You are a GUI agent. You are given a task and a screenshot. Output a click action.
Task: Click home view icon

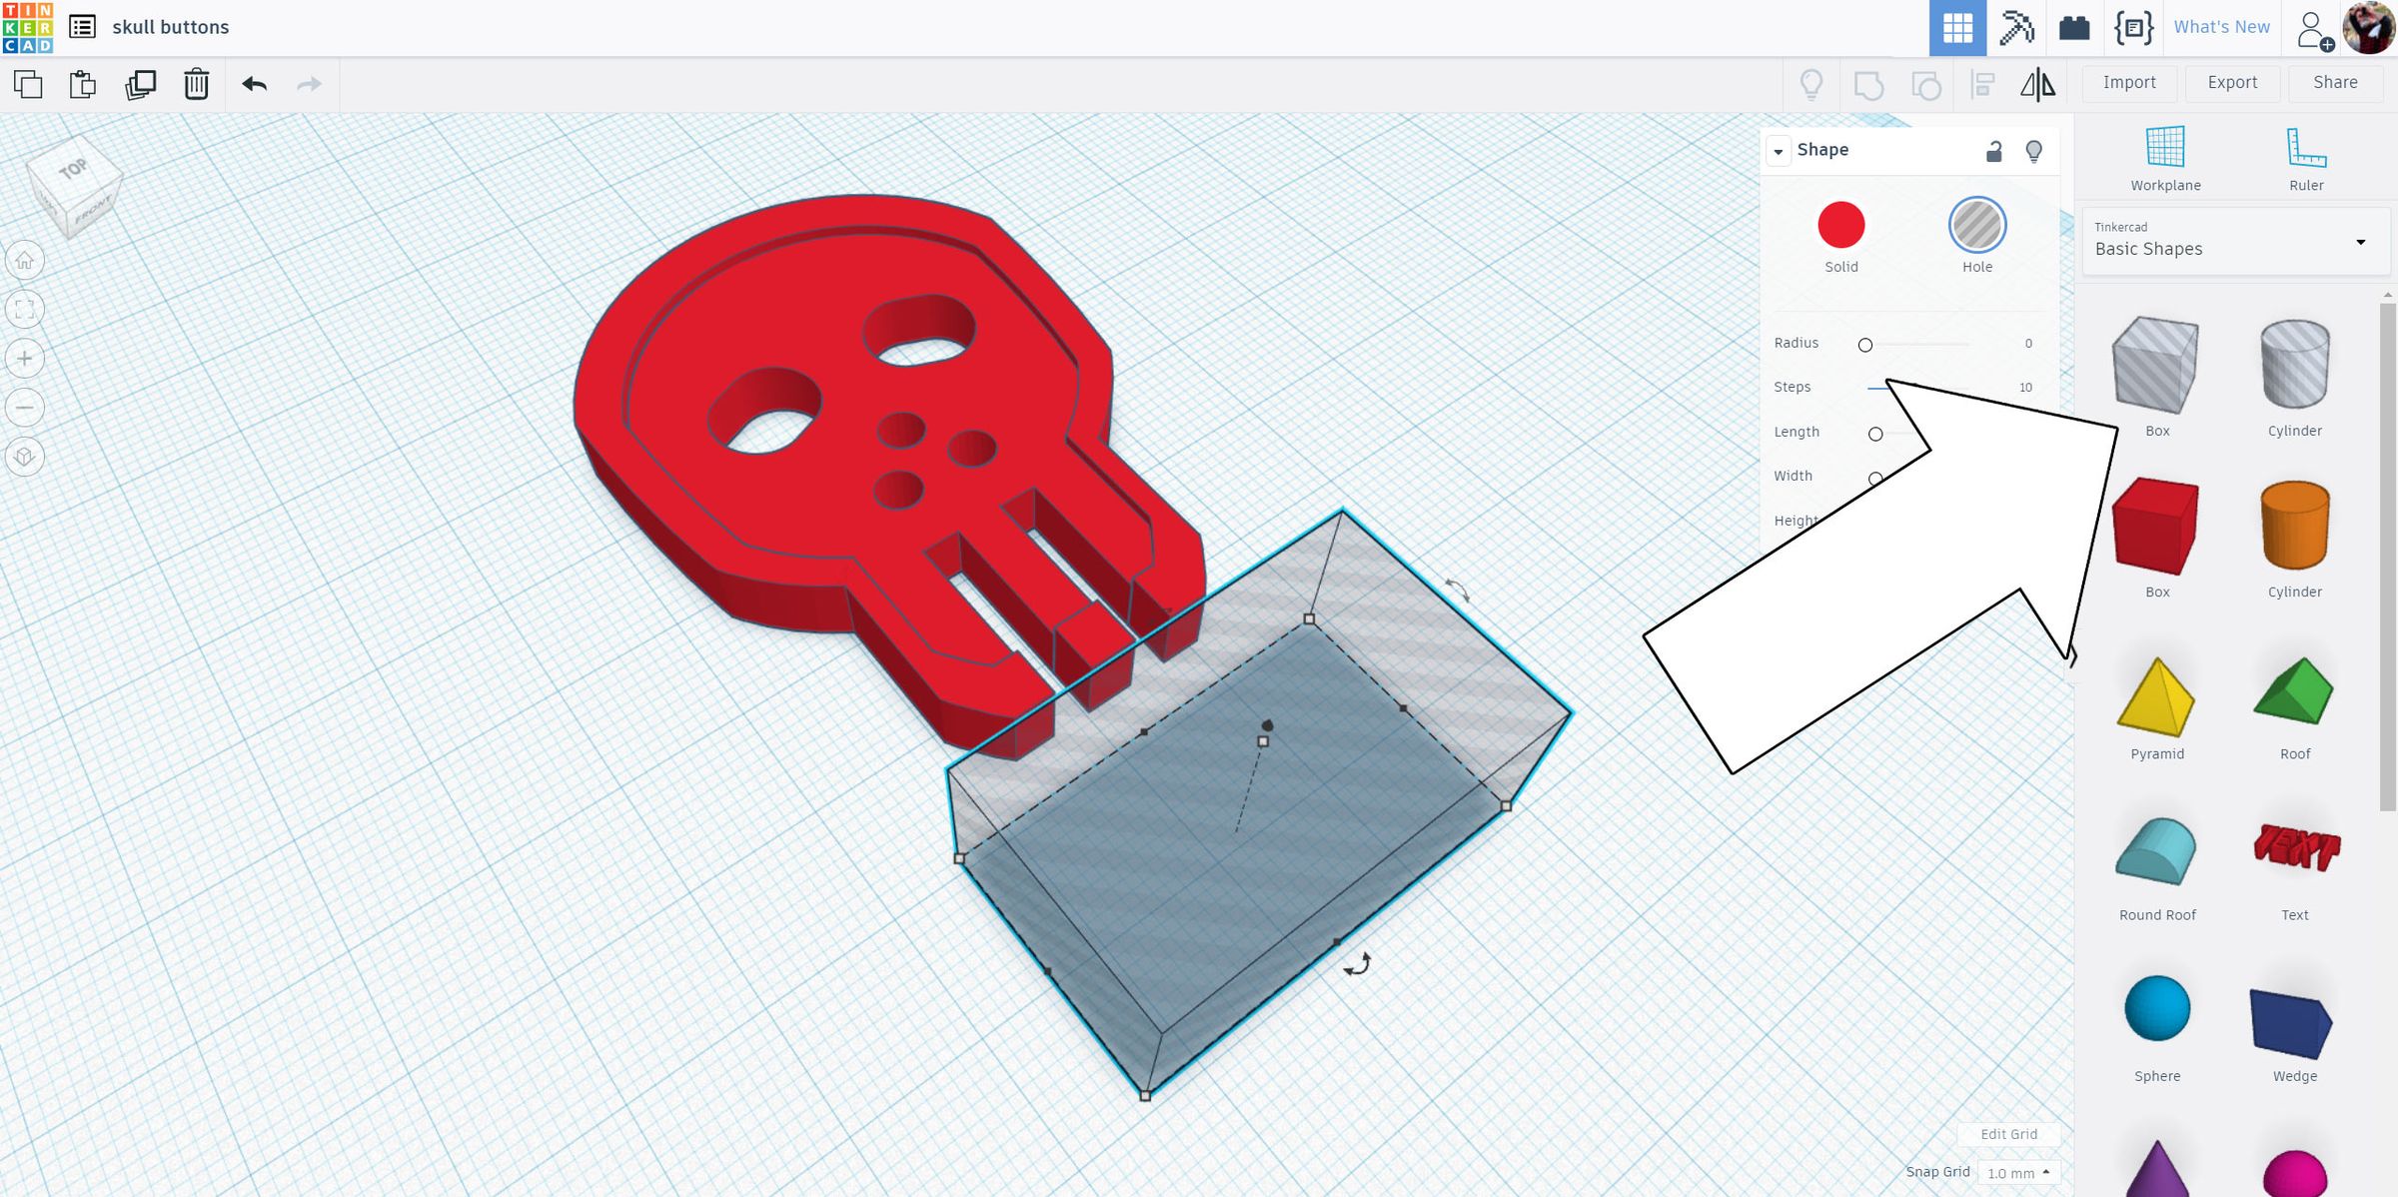25,261
